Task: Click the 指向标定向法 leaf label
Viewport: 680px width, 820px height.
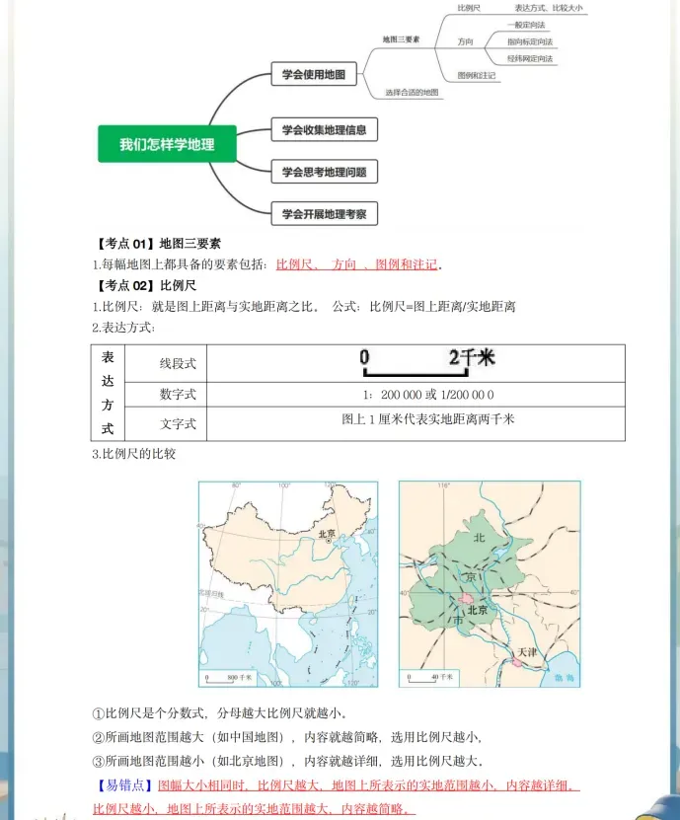Action: [x=529, y=41]
